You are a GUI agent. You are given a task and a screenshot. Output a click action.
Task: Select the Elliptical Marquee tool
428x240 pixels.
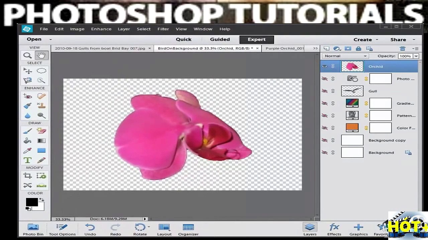coord(41,71)
